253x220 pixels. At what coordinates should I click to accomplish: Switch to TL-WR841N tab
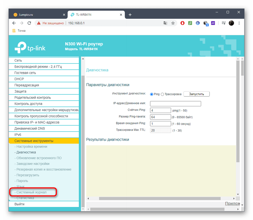pos(96,15)
